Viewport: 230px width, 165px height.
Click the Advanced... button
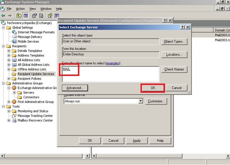(x=75, y=88)
